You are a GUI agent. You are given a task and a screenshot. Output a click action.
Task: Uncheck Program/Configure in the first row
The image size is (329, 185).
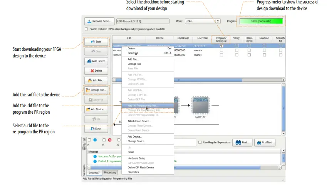[x=221, y=46]
